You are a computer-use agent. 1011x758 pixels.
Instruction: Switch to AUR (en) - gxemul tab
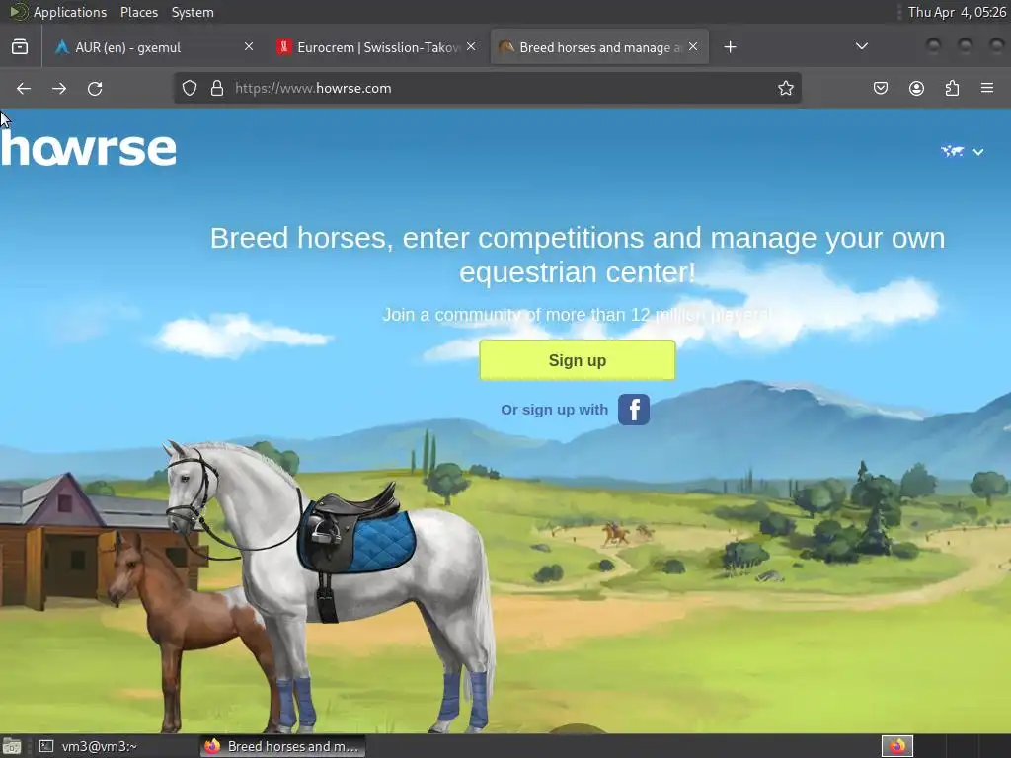(x=155, y=47)
